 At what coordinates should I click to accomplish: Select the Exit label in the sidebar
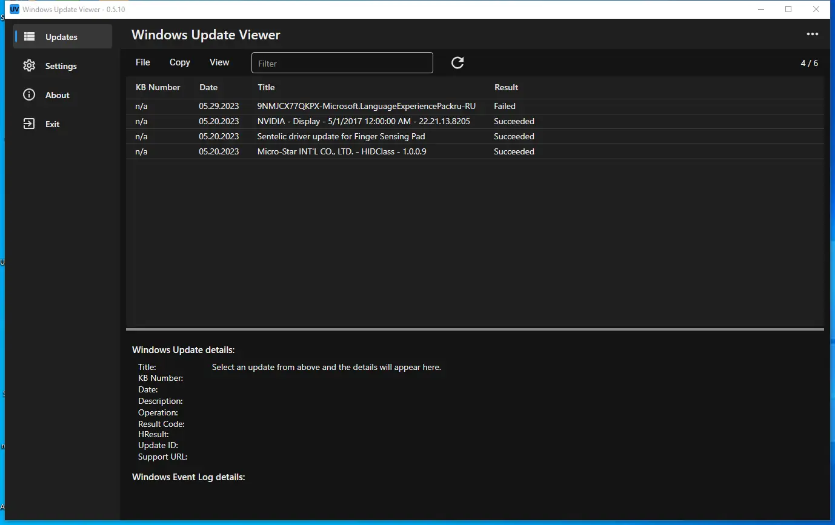(x=53, y=124)
